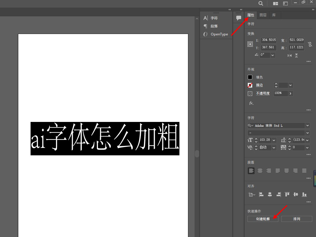Open the comments speech bubble panel
This screenshot has height=237, width=316.
pyautogui.click(x=239, y=18)
